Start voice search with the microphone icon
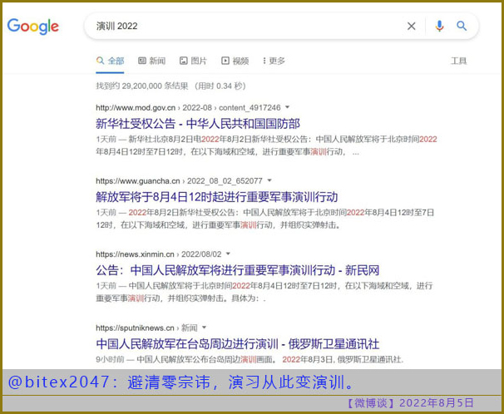The image size is (504, 414). pyautogui.click(x=439, y=26)
